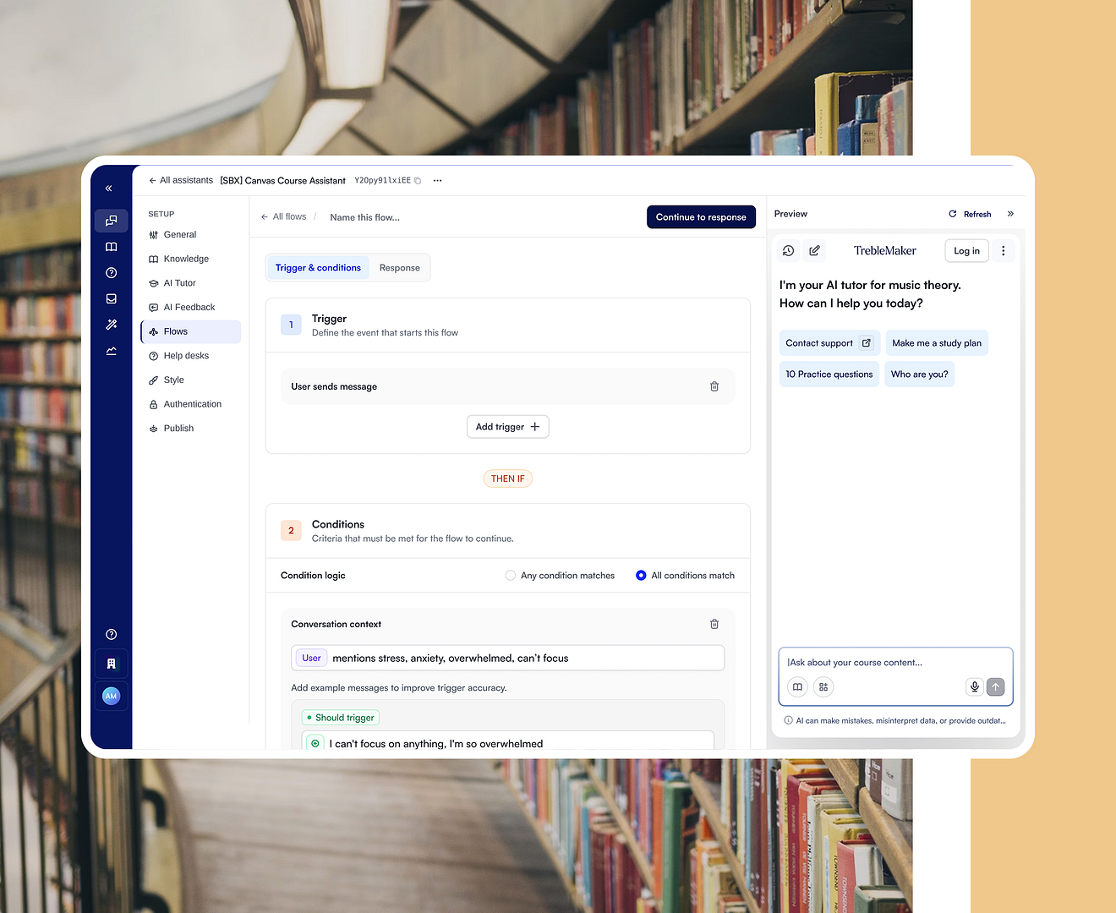The height and width of the screenshot is (913, 1116).
Task: Click the microphone icon in the chat input
Action: tap(974, 687)
